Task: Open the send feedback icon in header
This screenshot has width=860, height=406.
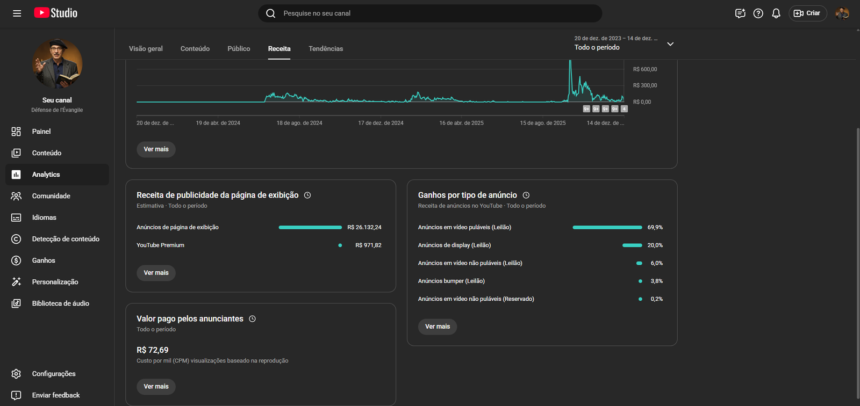Action: [x=740, y=13]
